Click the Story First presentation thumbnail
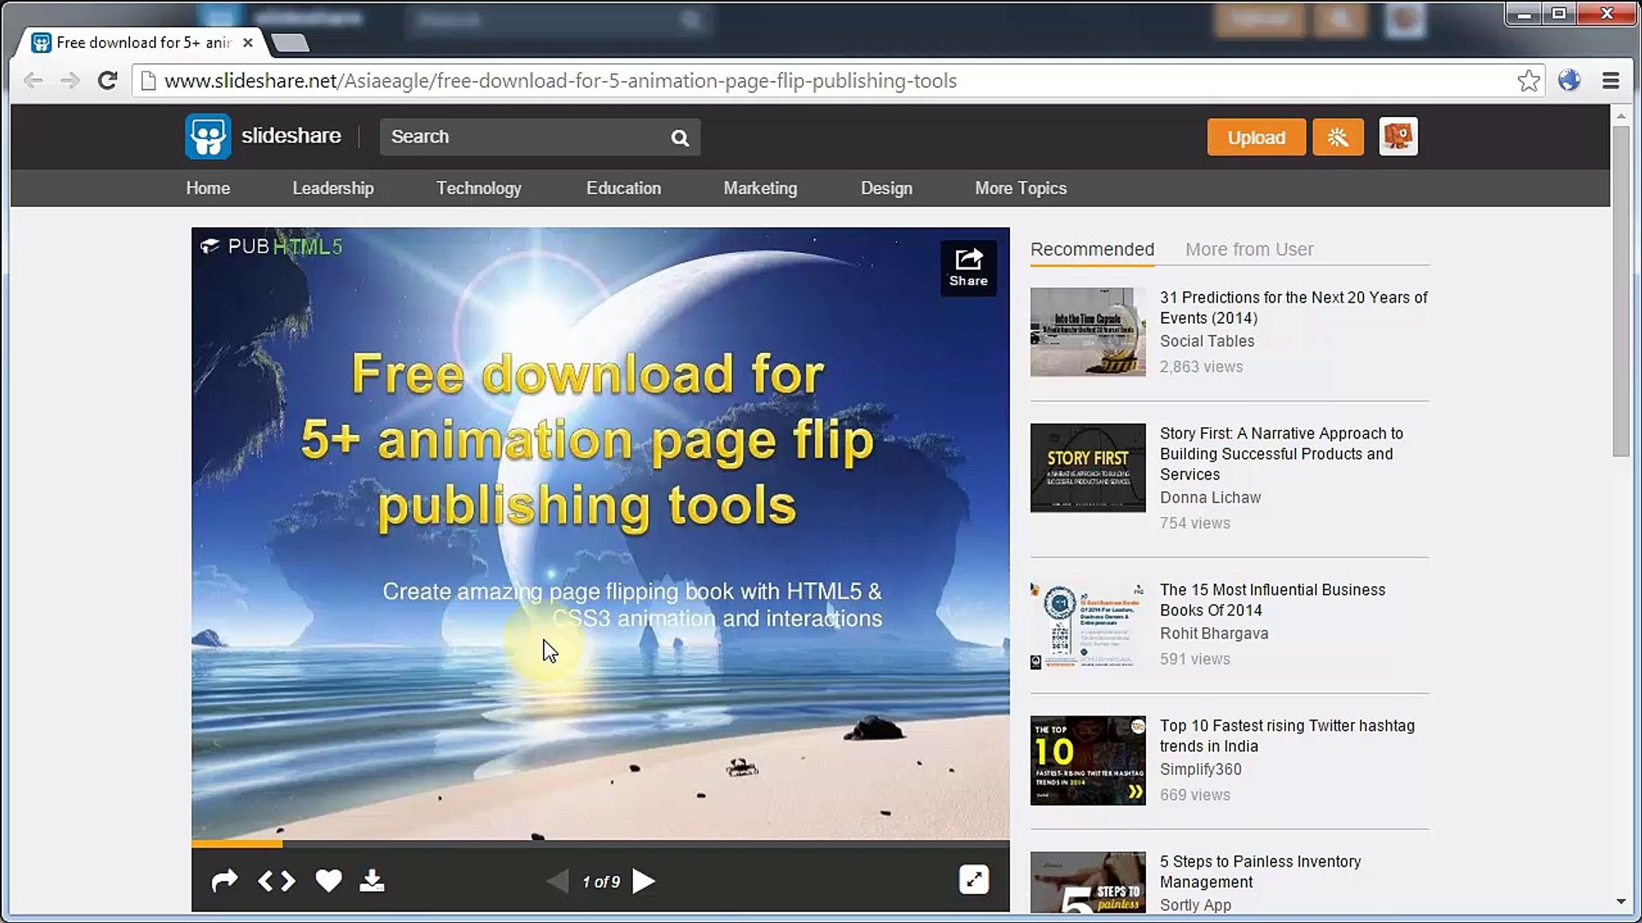1642x923 pixels. (x=1087, y=468)
